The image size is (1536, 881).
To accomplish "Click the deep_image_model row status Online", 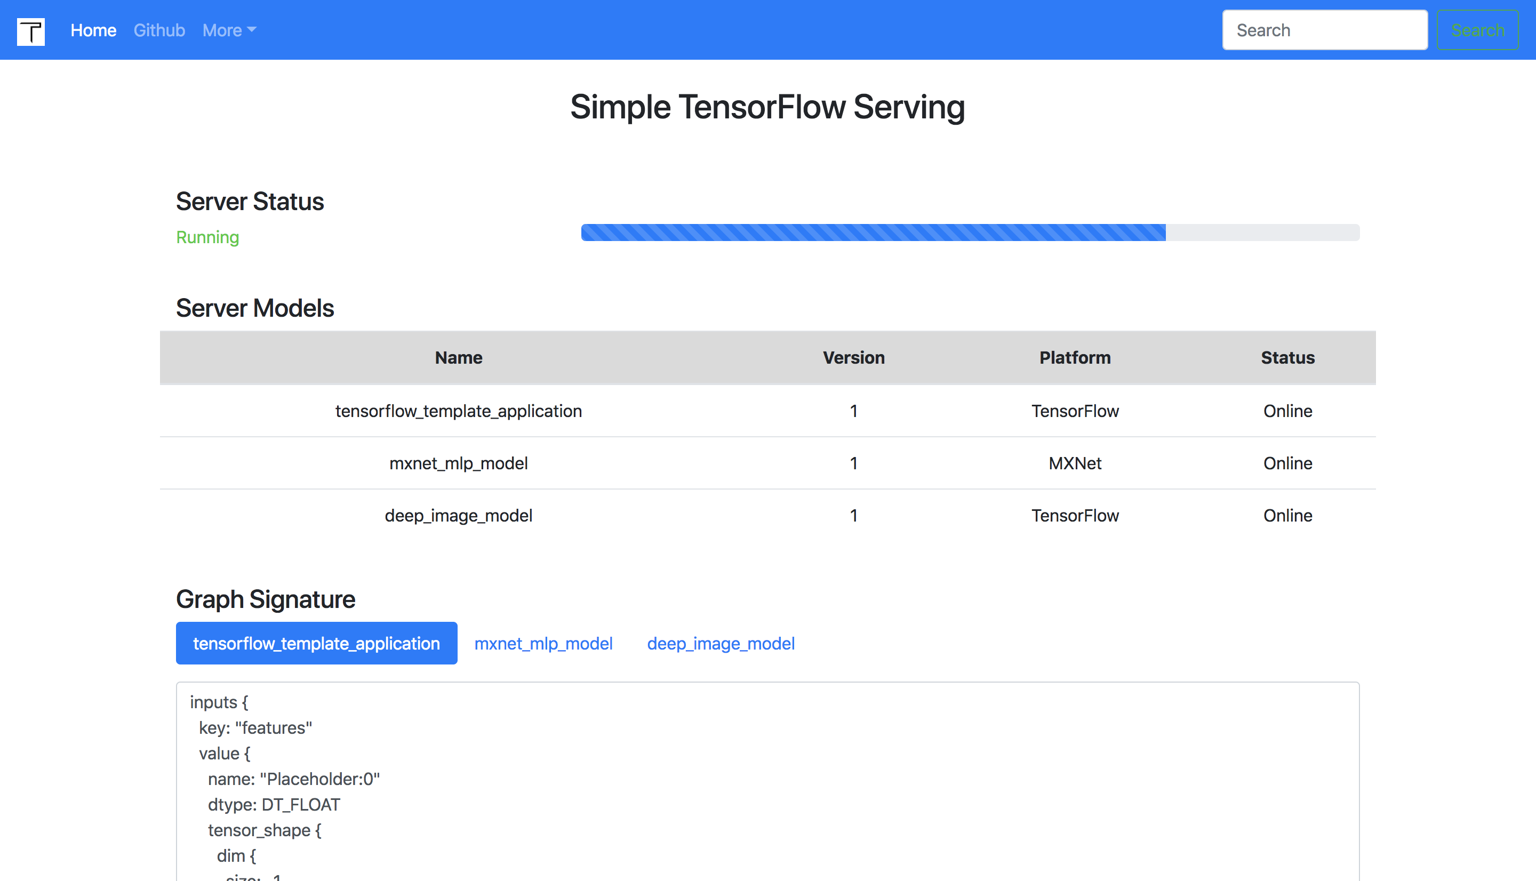I will 1287,516.
